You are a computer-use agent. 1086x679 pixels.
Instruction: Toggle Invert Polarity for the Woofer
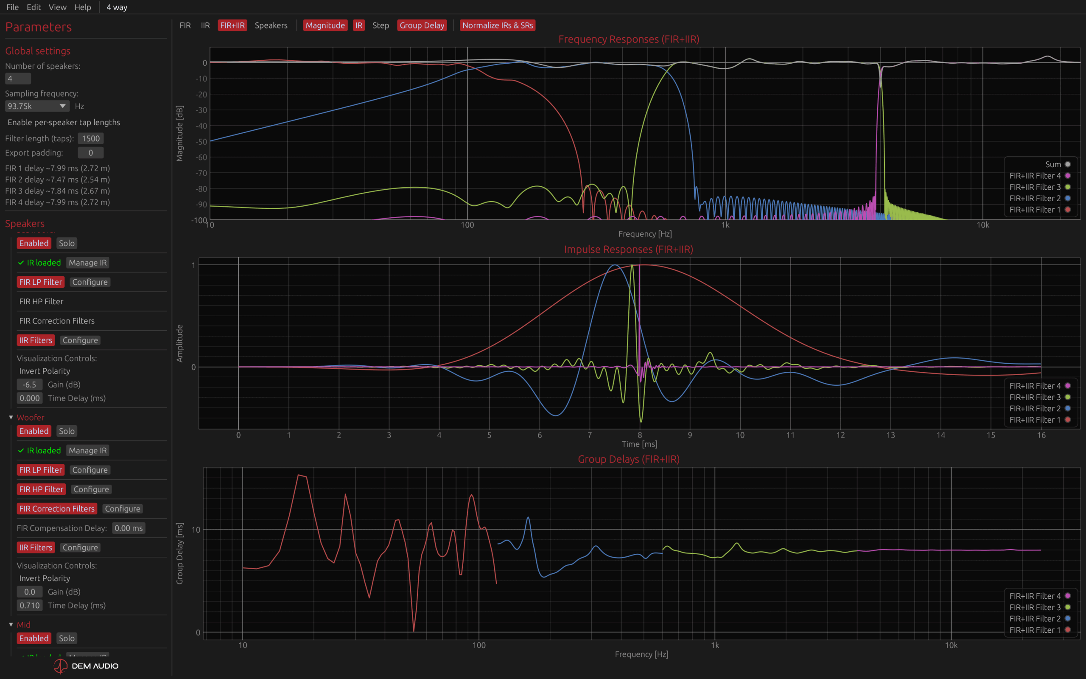(x=45, y=578)
